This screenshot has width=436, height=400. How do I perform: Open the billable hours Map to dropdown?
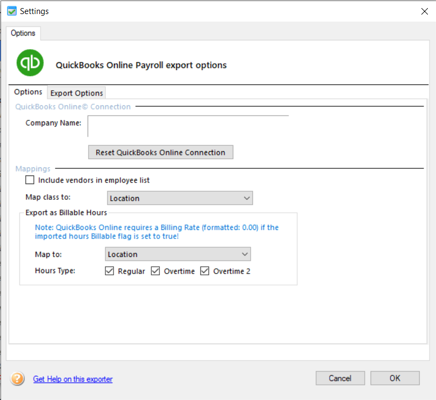point(178,254)
